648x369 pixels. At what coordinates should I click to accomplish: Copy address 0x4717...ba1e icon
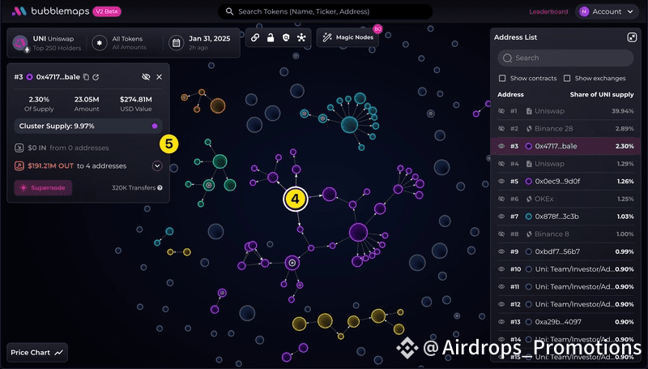pos(86,77)
